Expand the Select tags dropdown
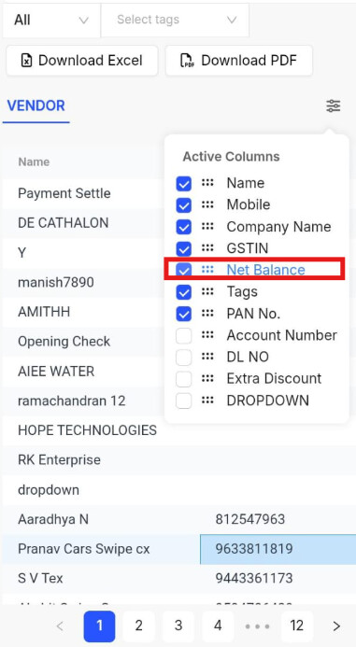 [x=175, y=20]
